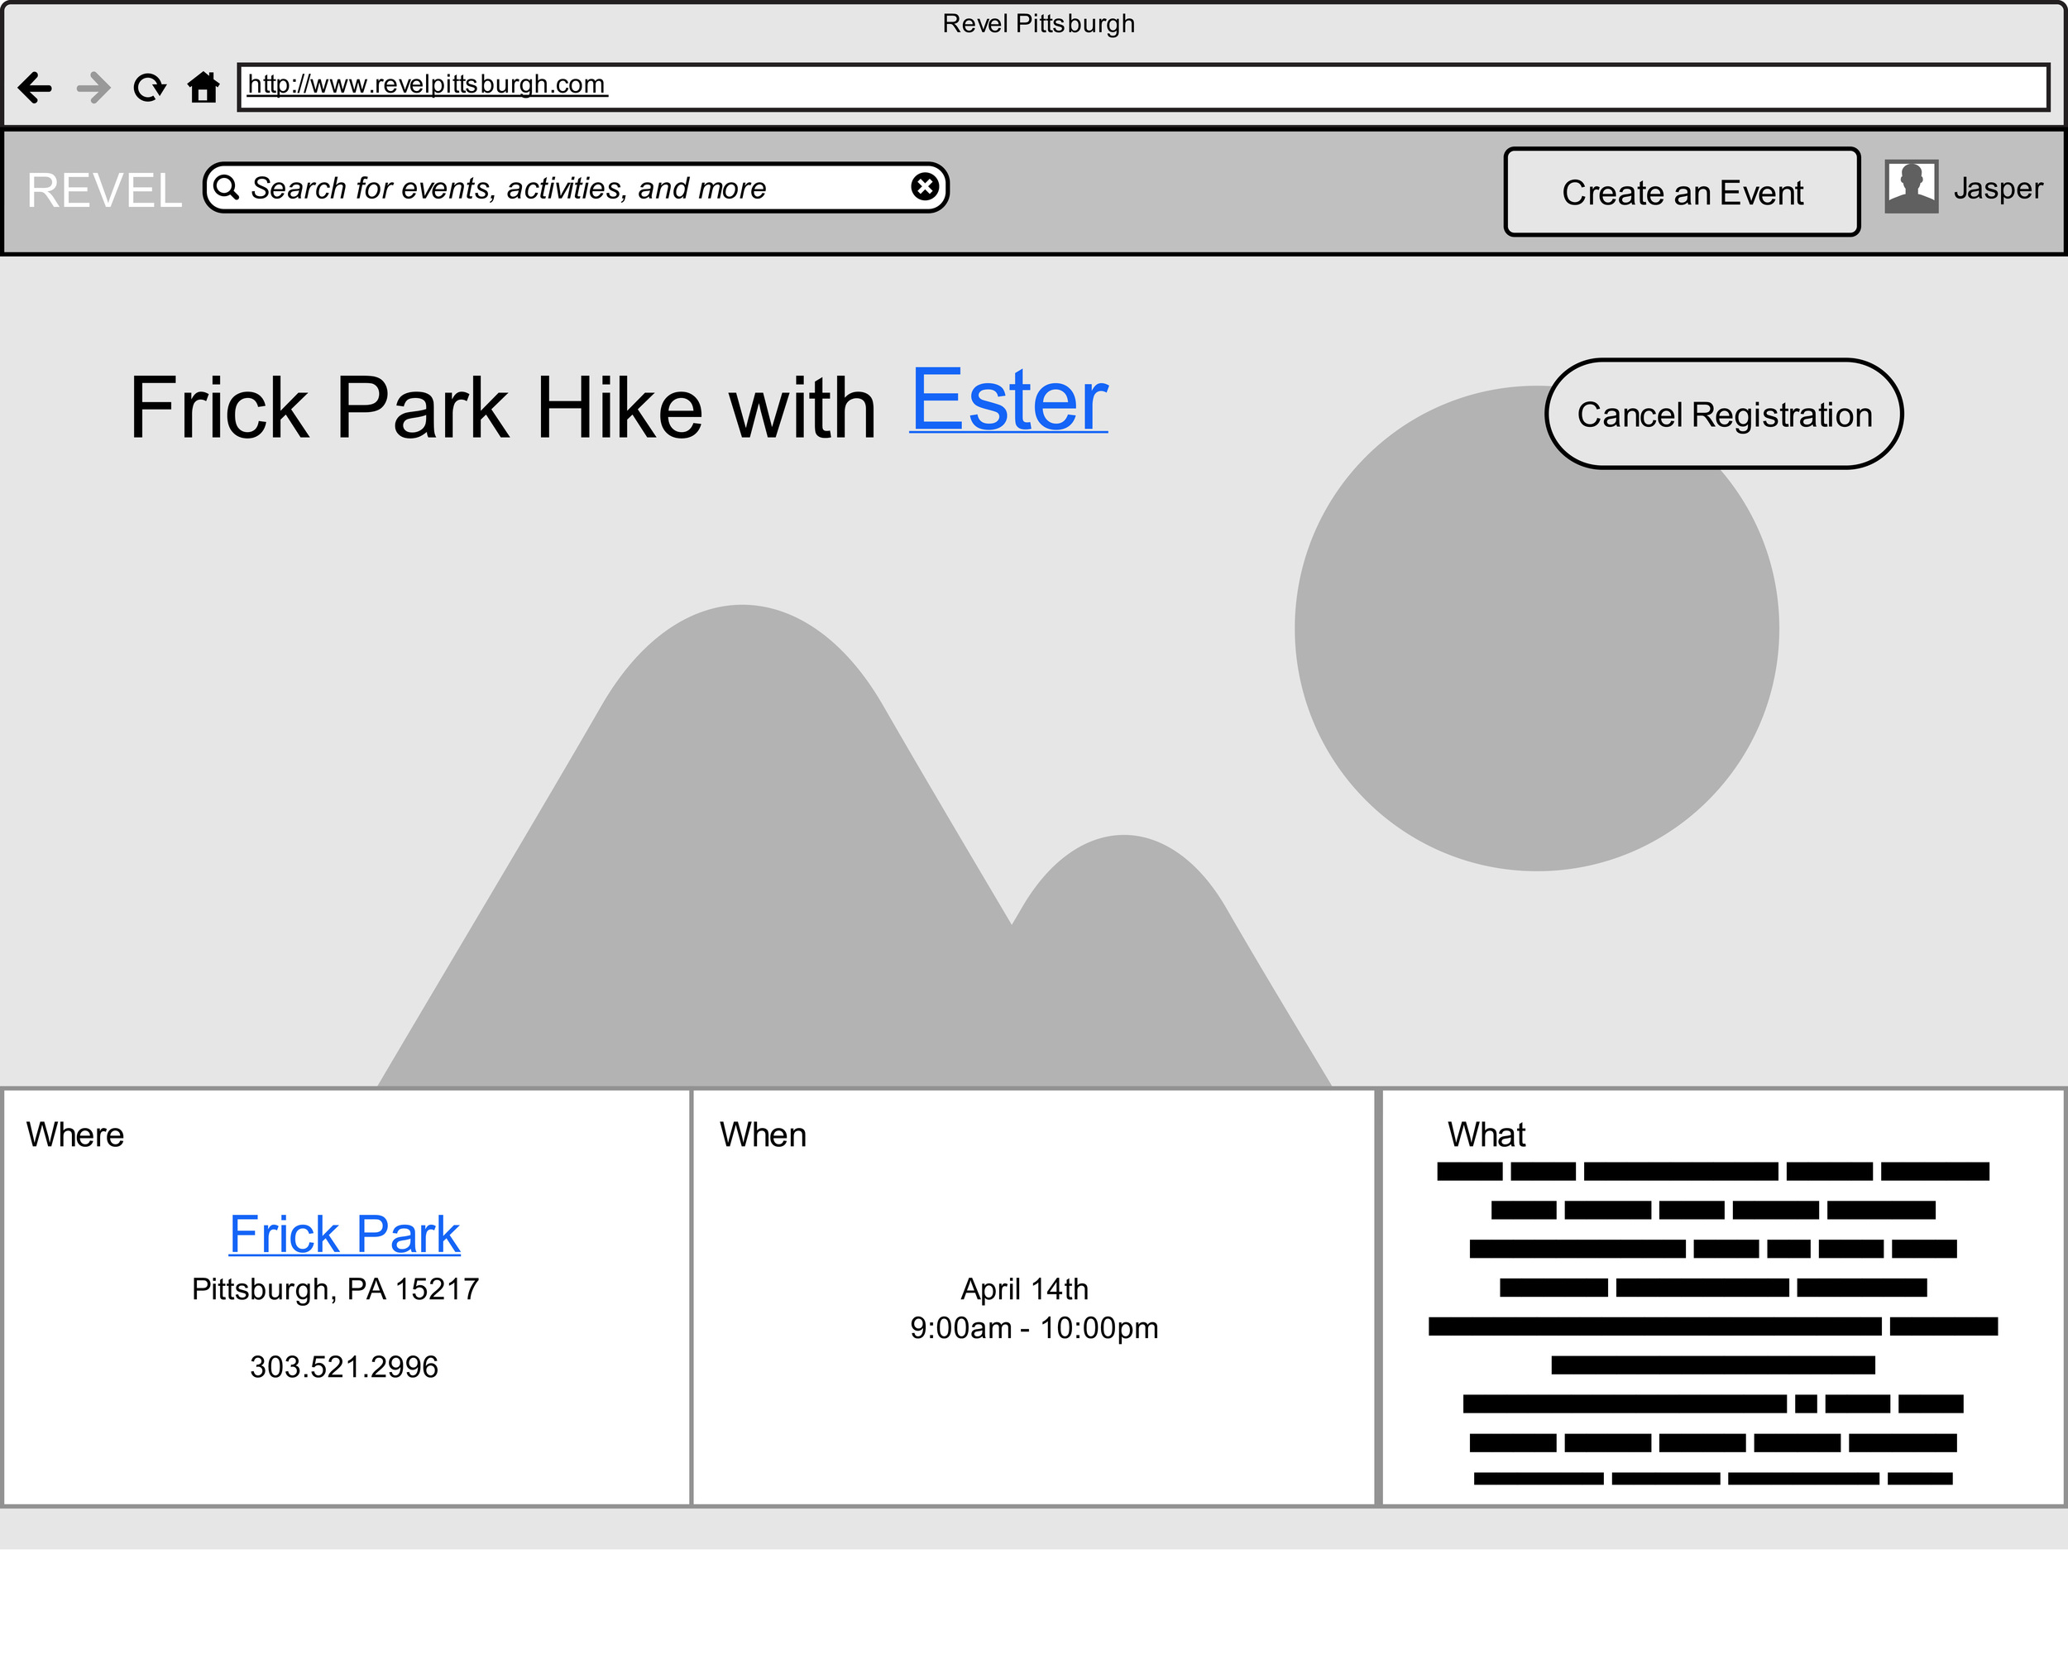Screen dimensions: 2068x1655
Task: Open the Ester host link
Action: pyautogui.click(x=1008, y=399)
